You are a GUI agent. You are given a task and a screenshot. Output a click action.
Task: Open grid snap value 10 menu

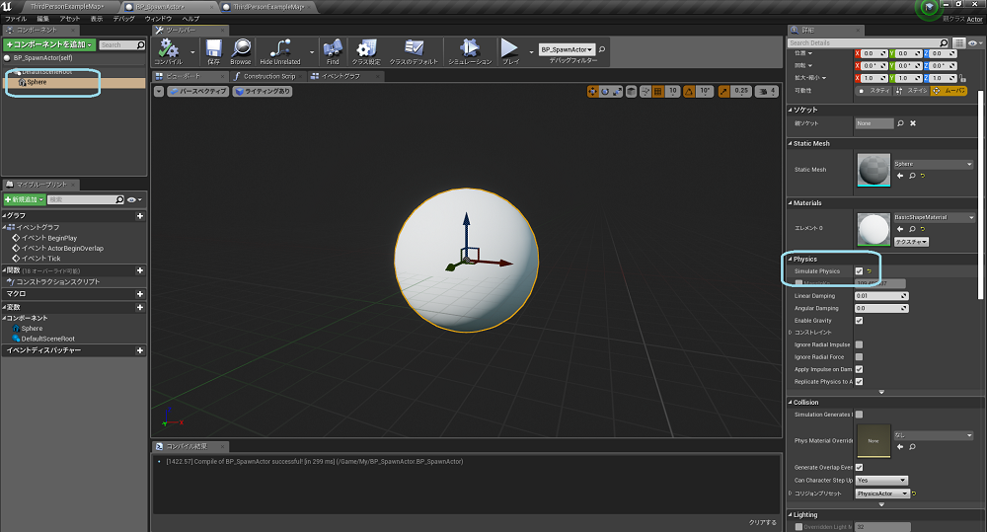pos(672,91)
